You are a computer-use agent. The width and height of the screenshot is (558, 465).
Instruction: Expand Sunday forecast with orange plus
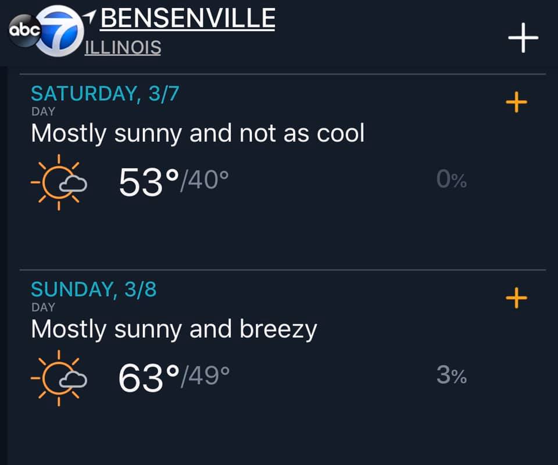516,299
